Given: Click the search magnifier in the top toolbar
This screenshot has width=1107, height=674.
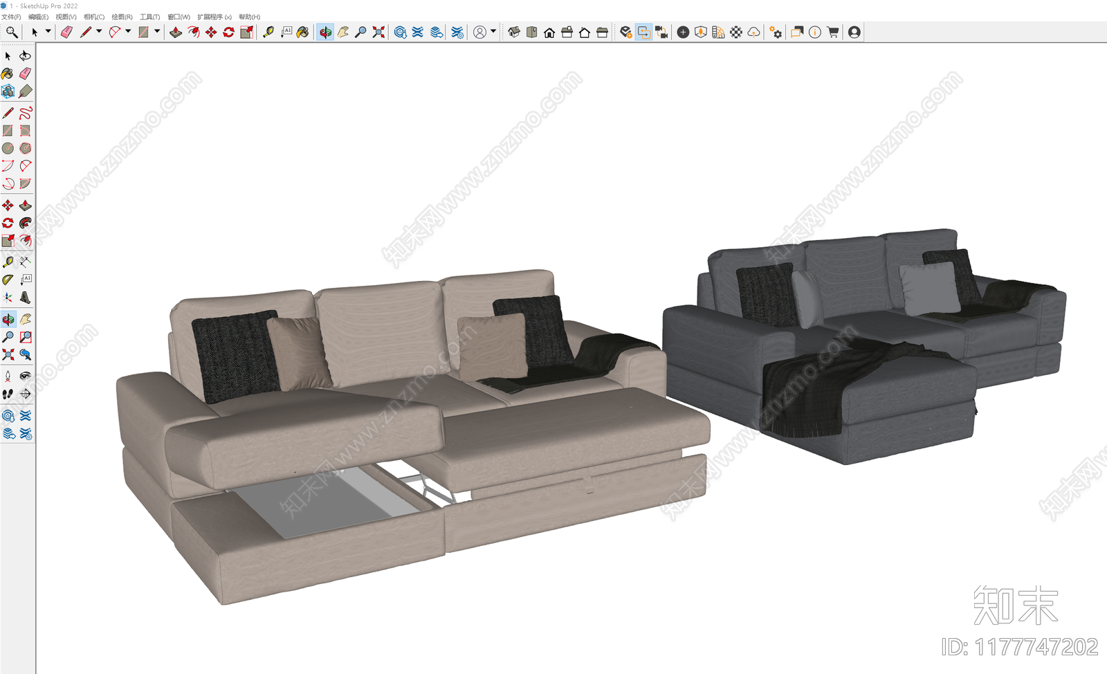Looking at the screenshot, I should pos(12,32).
